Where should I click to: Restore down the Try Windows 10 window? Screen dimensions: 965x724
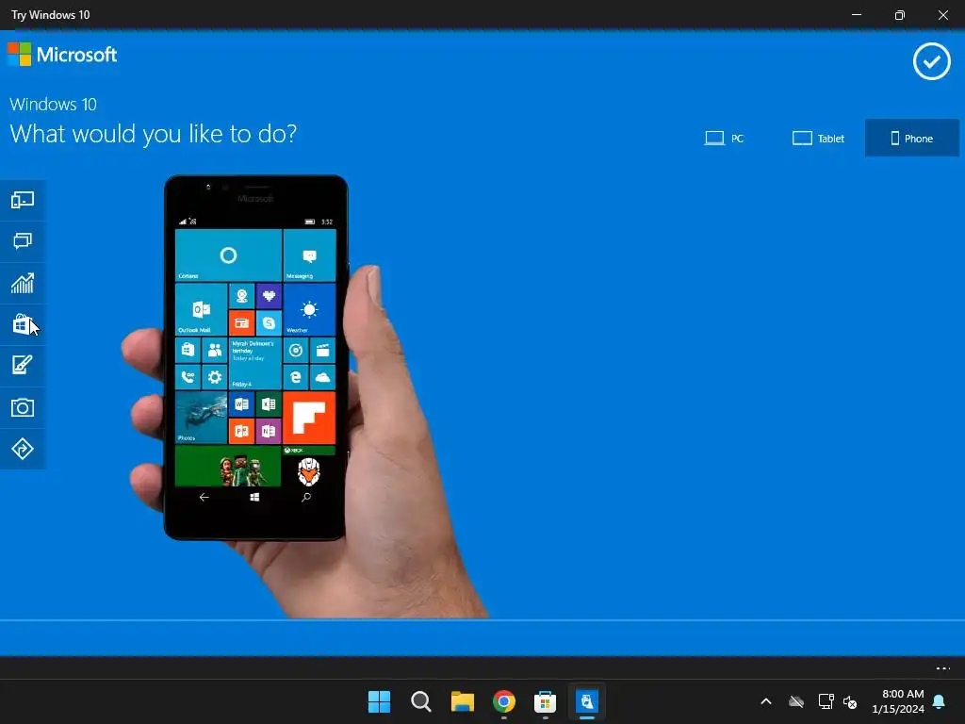900,15
